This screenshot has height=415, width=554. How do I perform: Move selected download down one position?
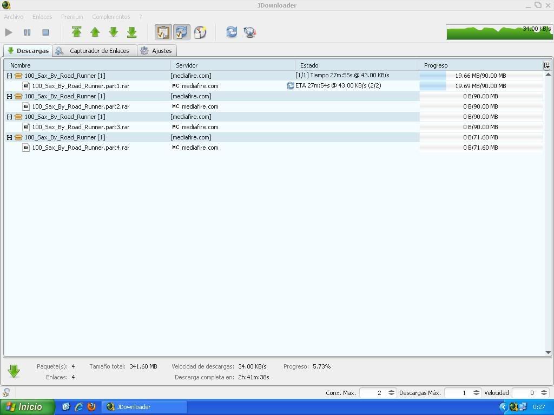tap(114, 32)
